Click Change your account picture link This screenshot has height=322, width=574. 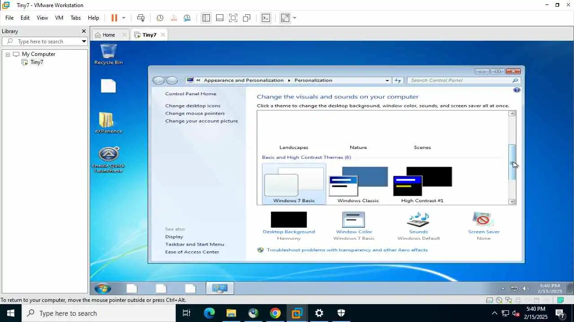pos(202,121)
